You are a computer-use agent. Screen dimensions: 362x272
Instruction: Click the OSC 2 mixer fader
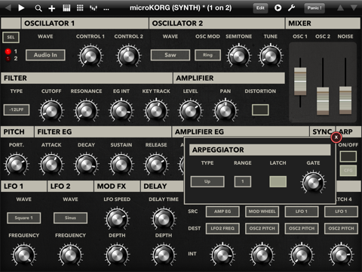point(323,100)
